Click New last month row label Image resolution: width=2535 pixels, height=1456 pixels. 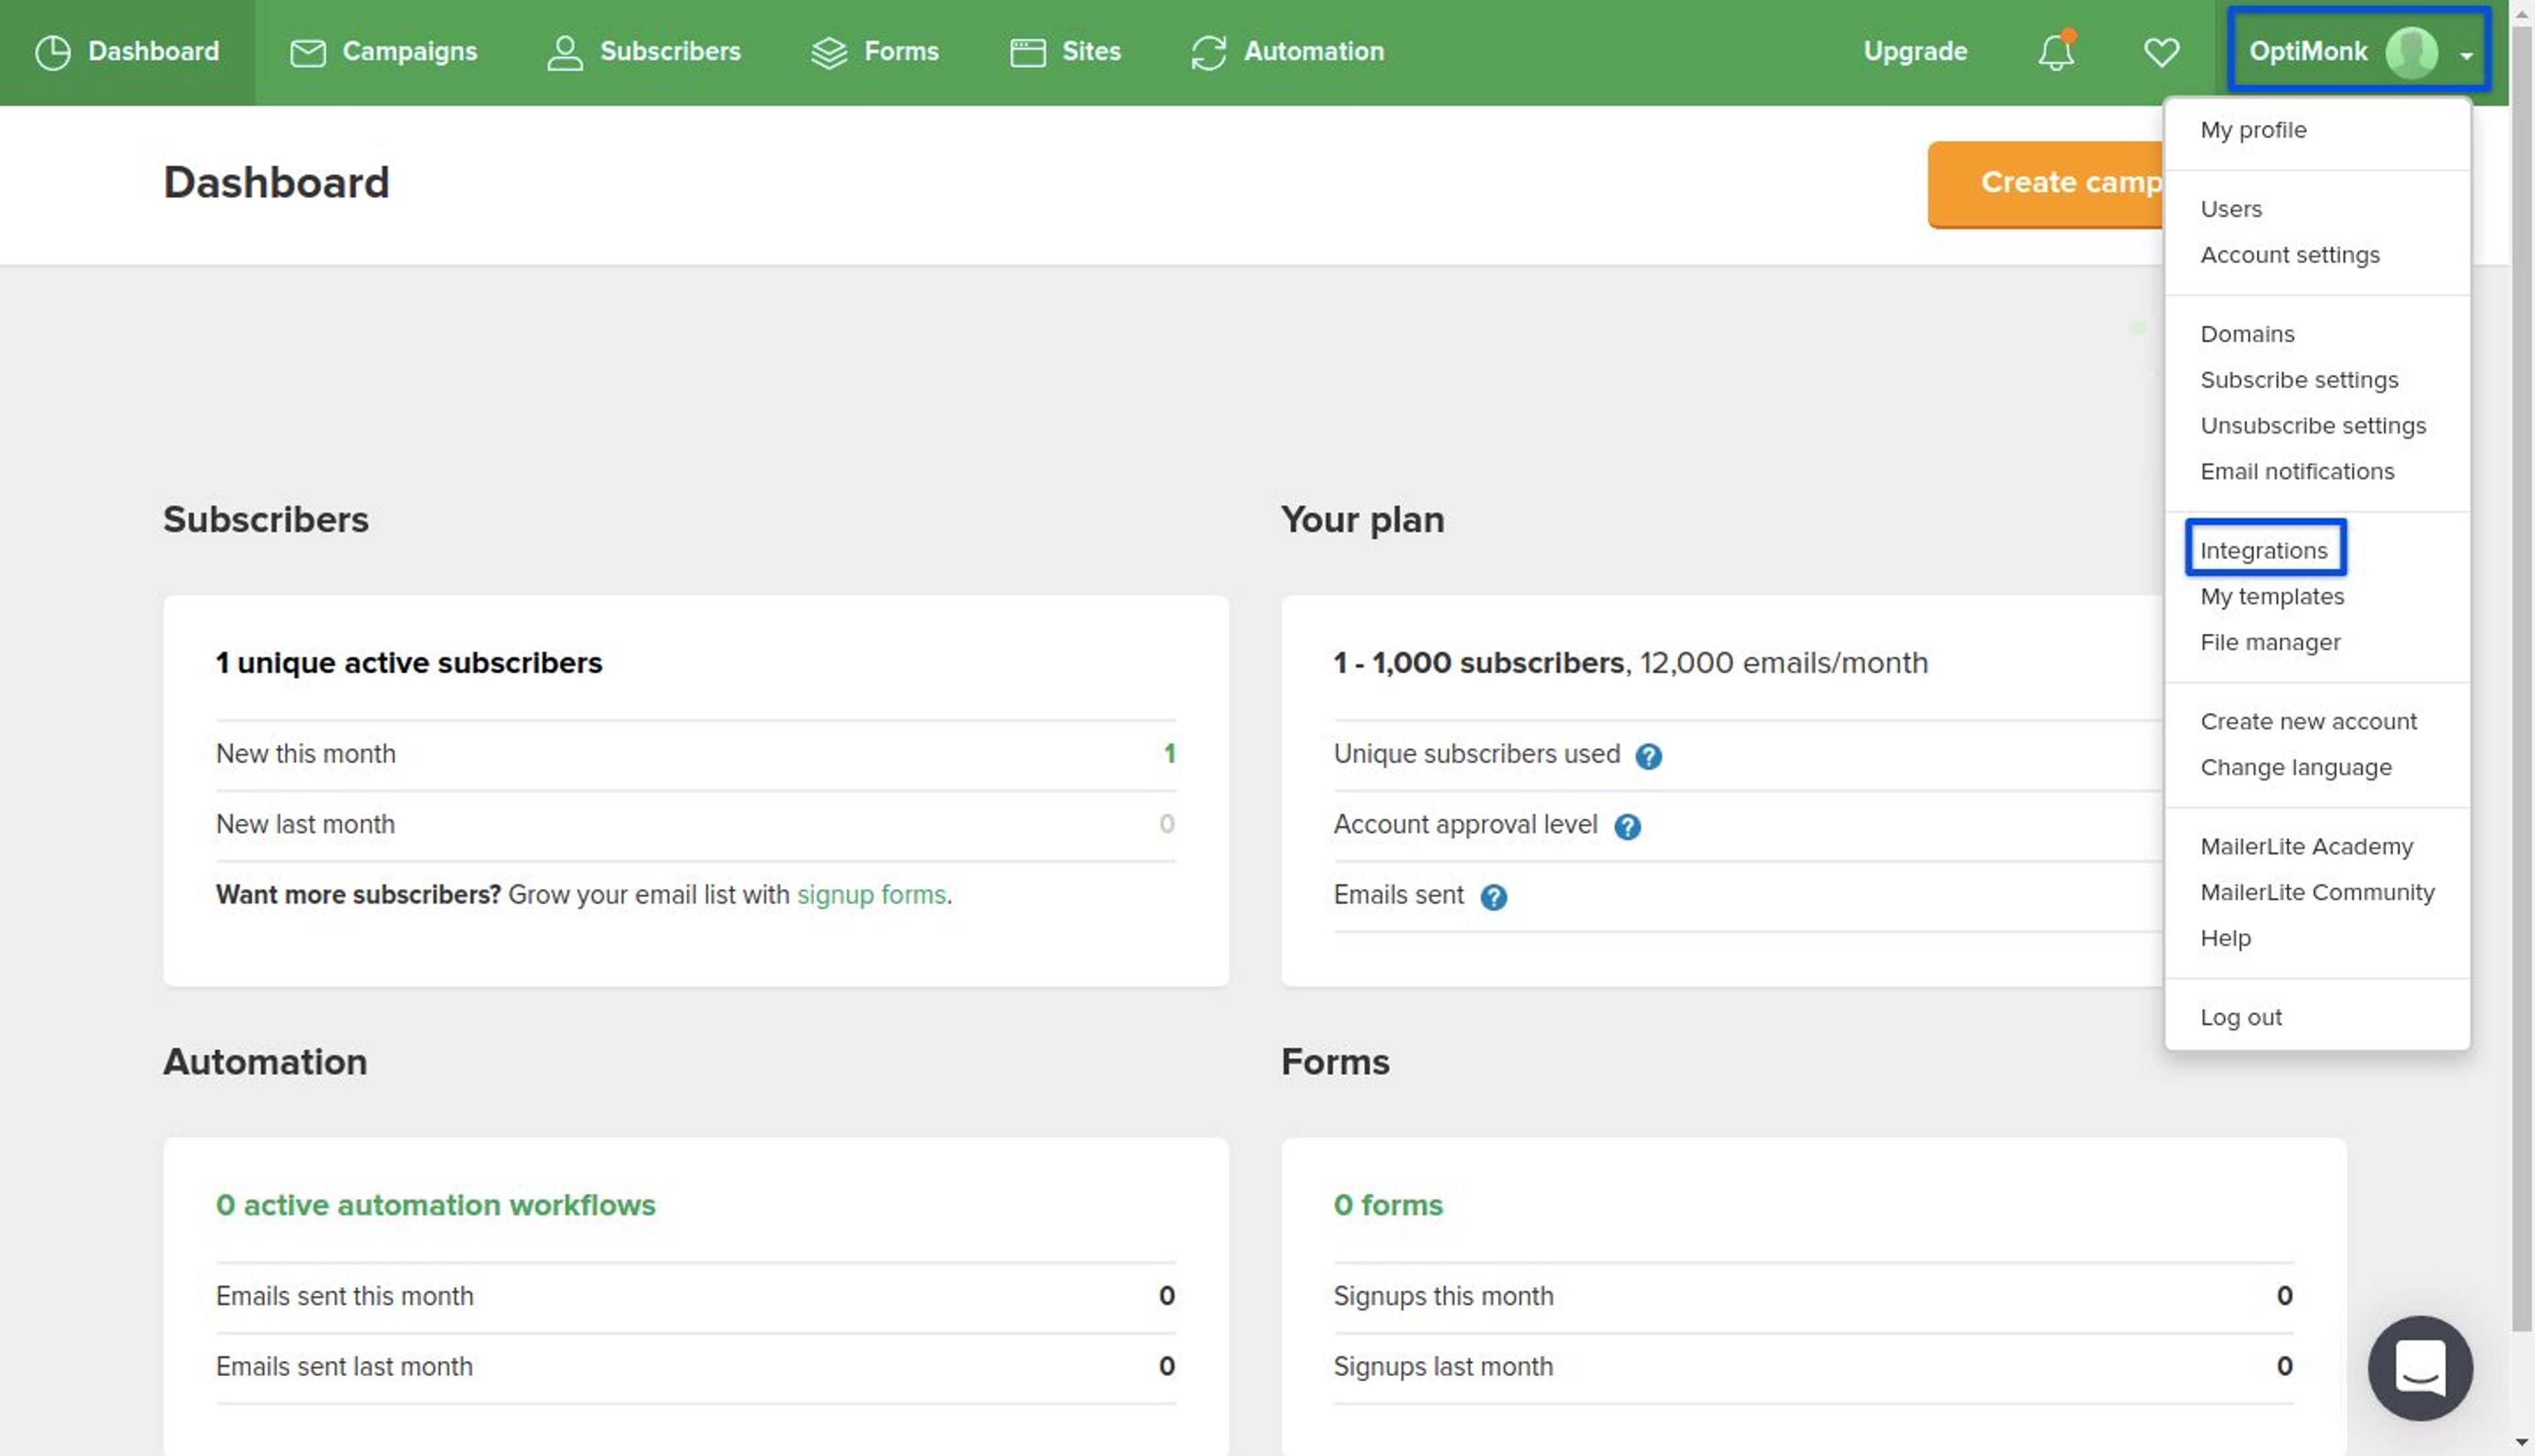pyautogui.click(x=305, y=824)
